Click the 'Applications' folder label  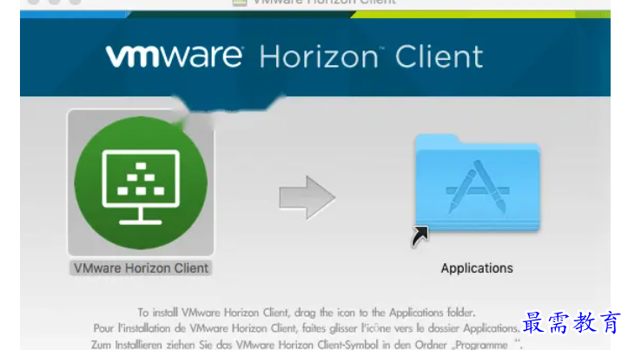(477, 267)
